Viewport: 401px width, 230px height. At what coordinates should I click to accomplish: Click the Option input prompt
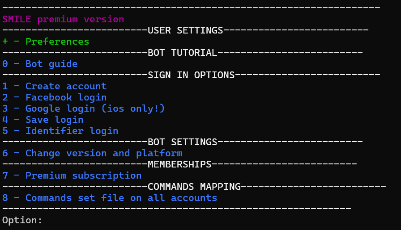pos(26,220)
